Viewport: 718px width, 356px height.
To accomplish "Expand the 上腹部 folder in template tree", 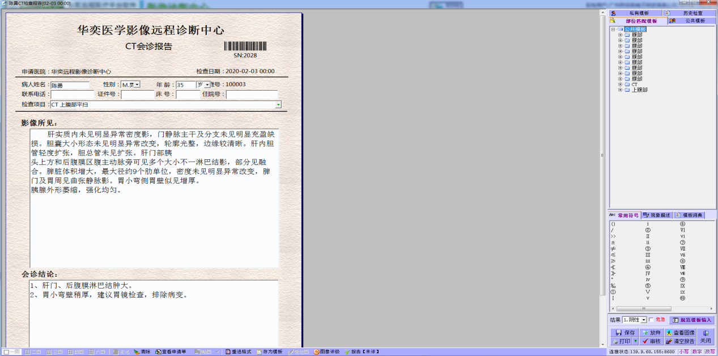I will 621,90.
